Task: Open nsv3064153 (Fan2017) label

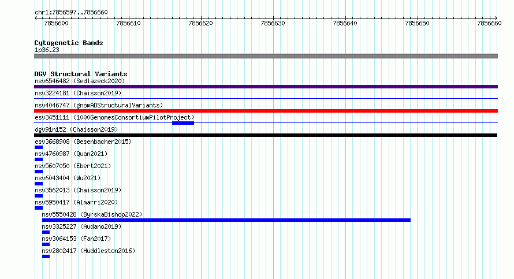Action: (x=76, y=239)
